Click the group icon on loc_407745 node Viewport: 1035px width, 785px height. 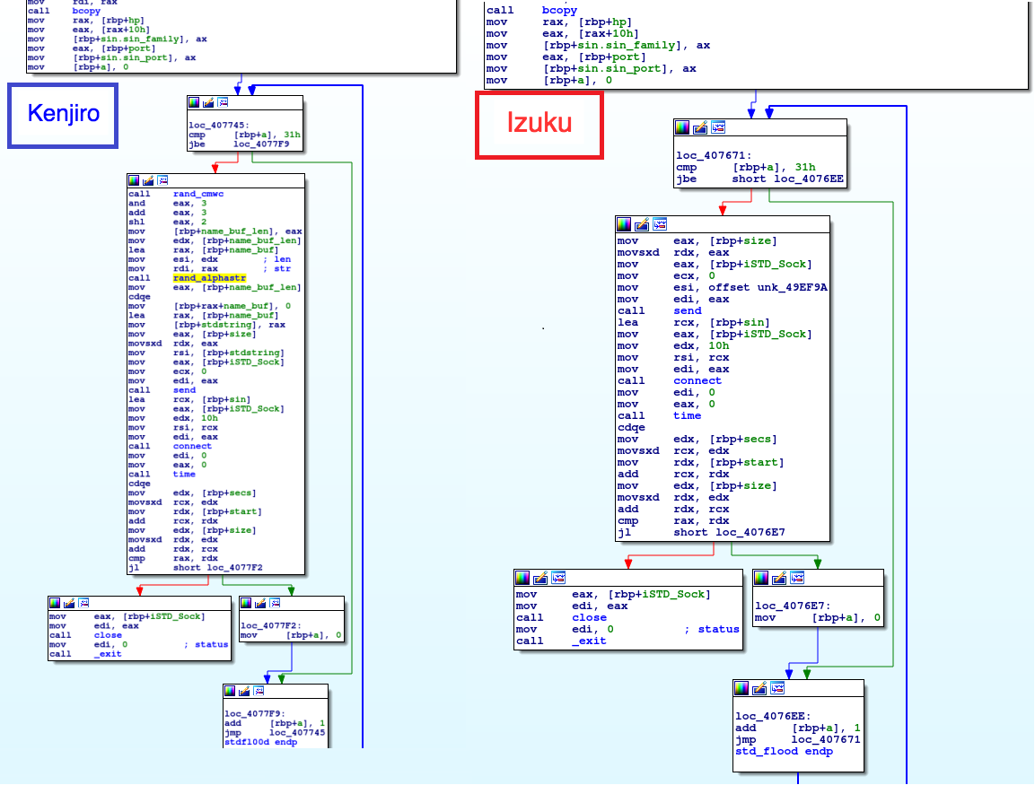click(x=223, y=103)
